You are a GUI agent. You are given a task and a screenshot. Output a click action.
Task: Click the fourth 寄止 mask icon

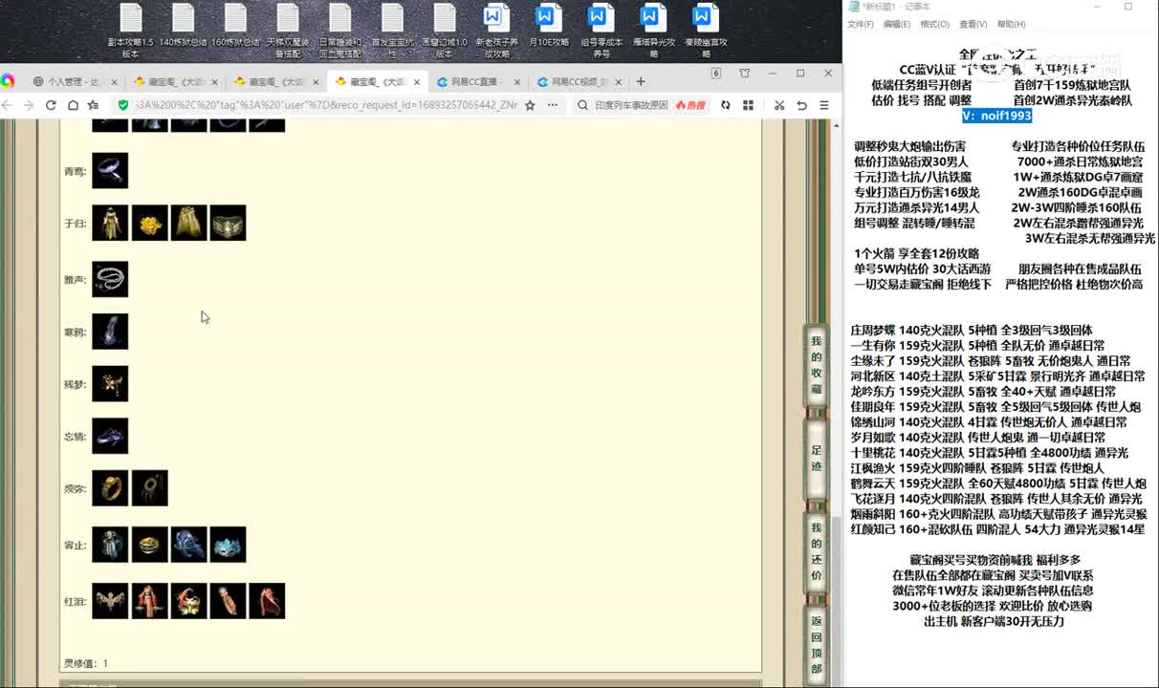[228, 544]
